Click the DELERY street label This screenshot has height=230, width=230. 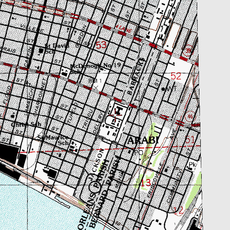98,123
